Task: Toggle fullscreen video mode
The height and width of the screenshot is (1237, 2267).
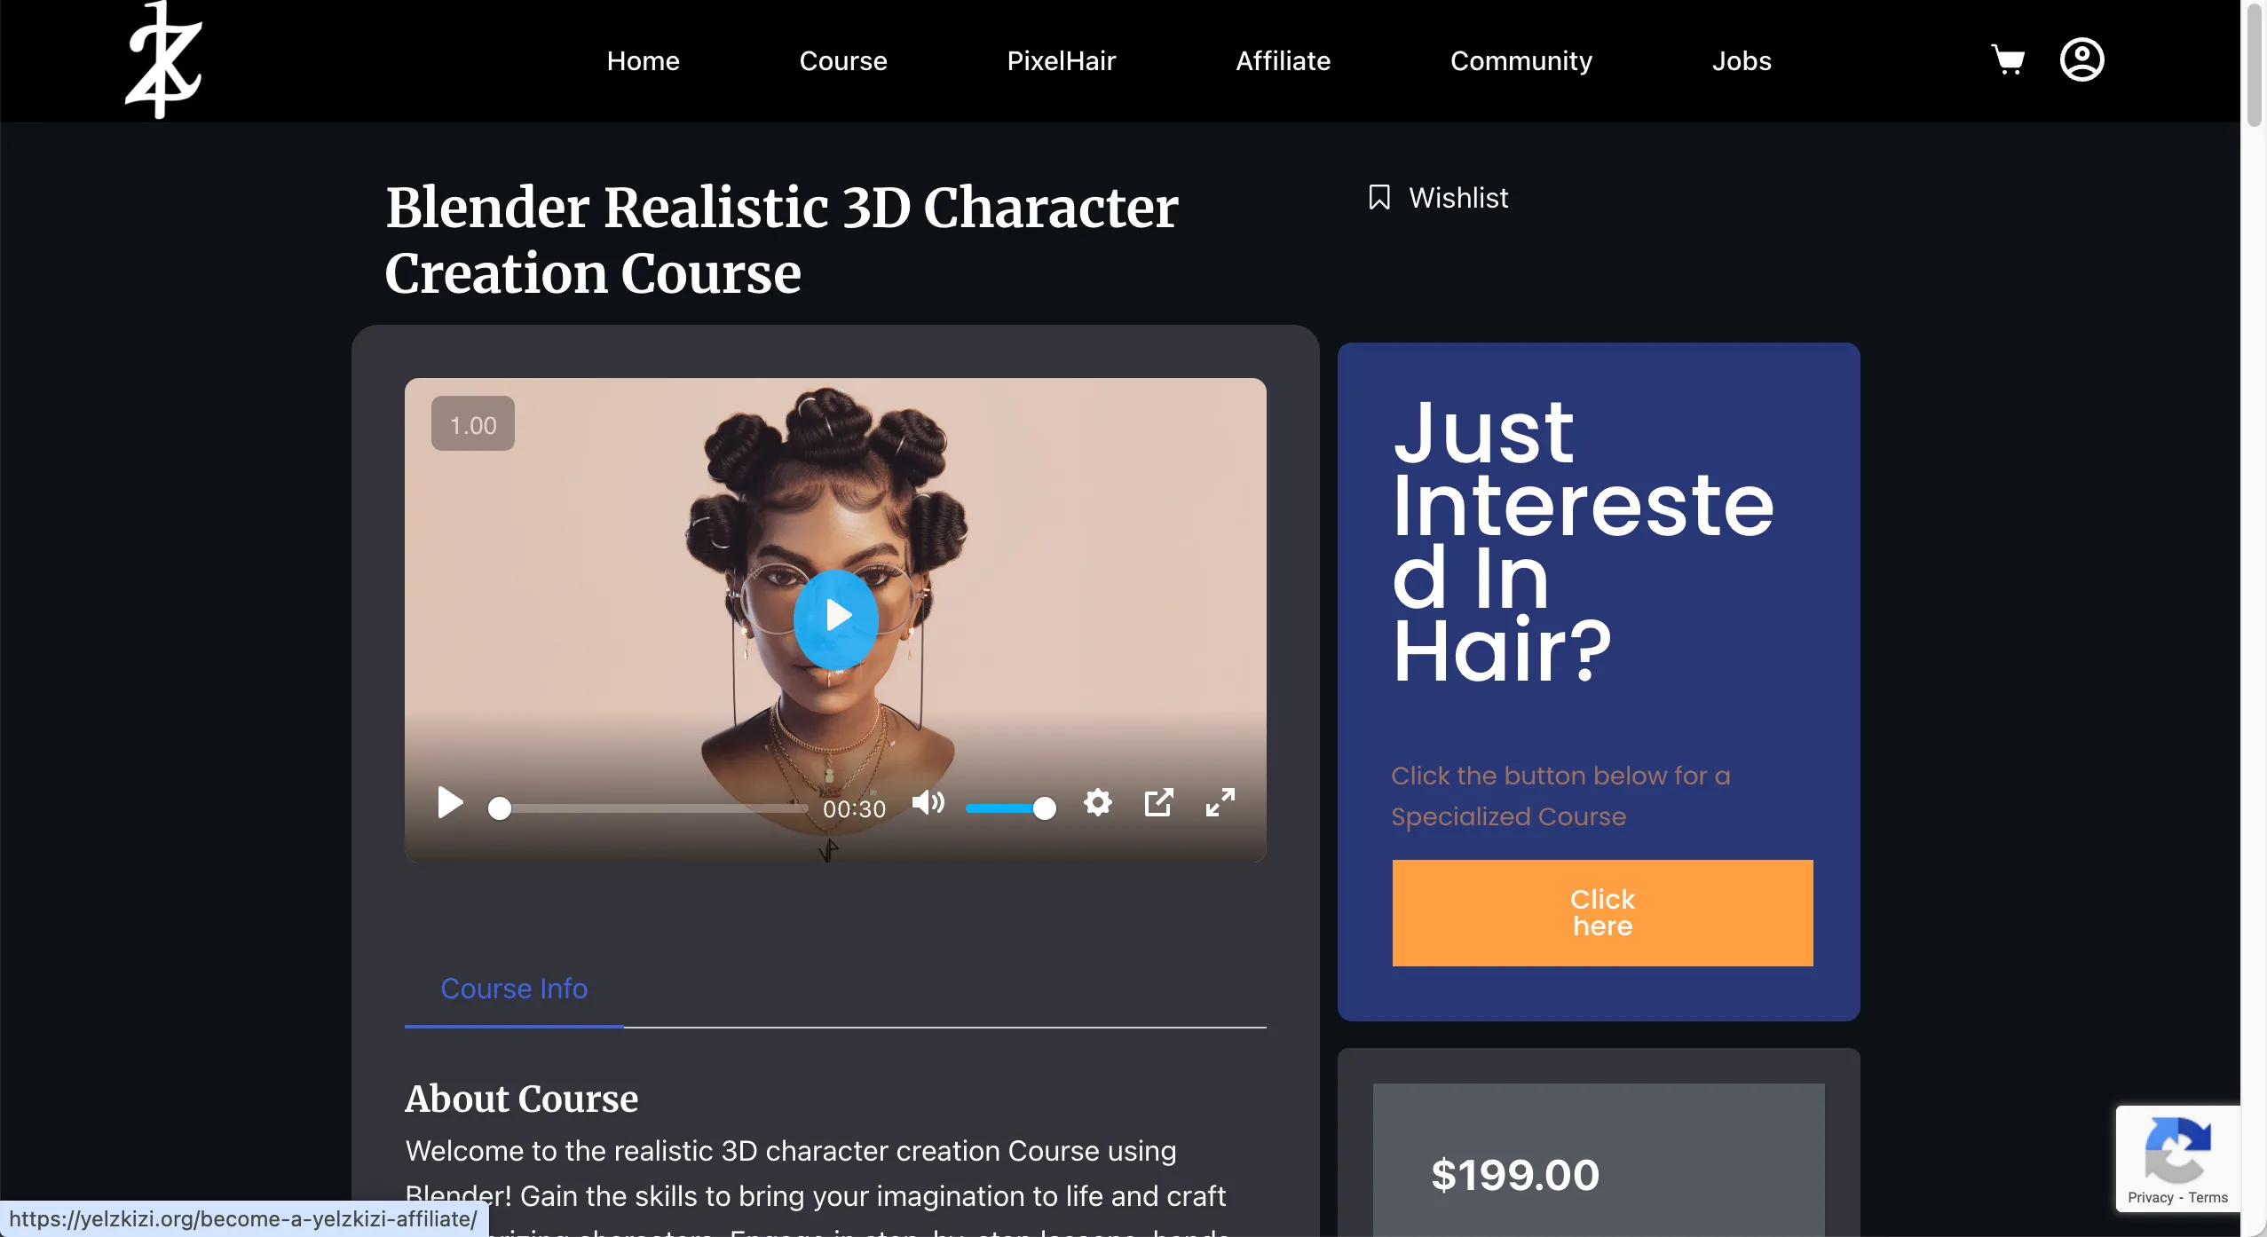Action: [x=1220, y=803]
